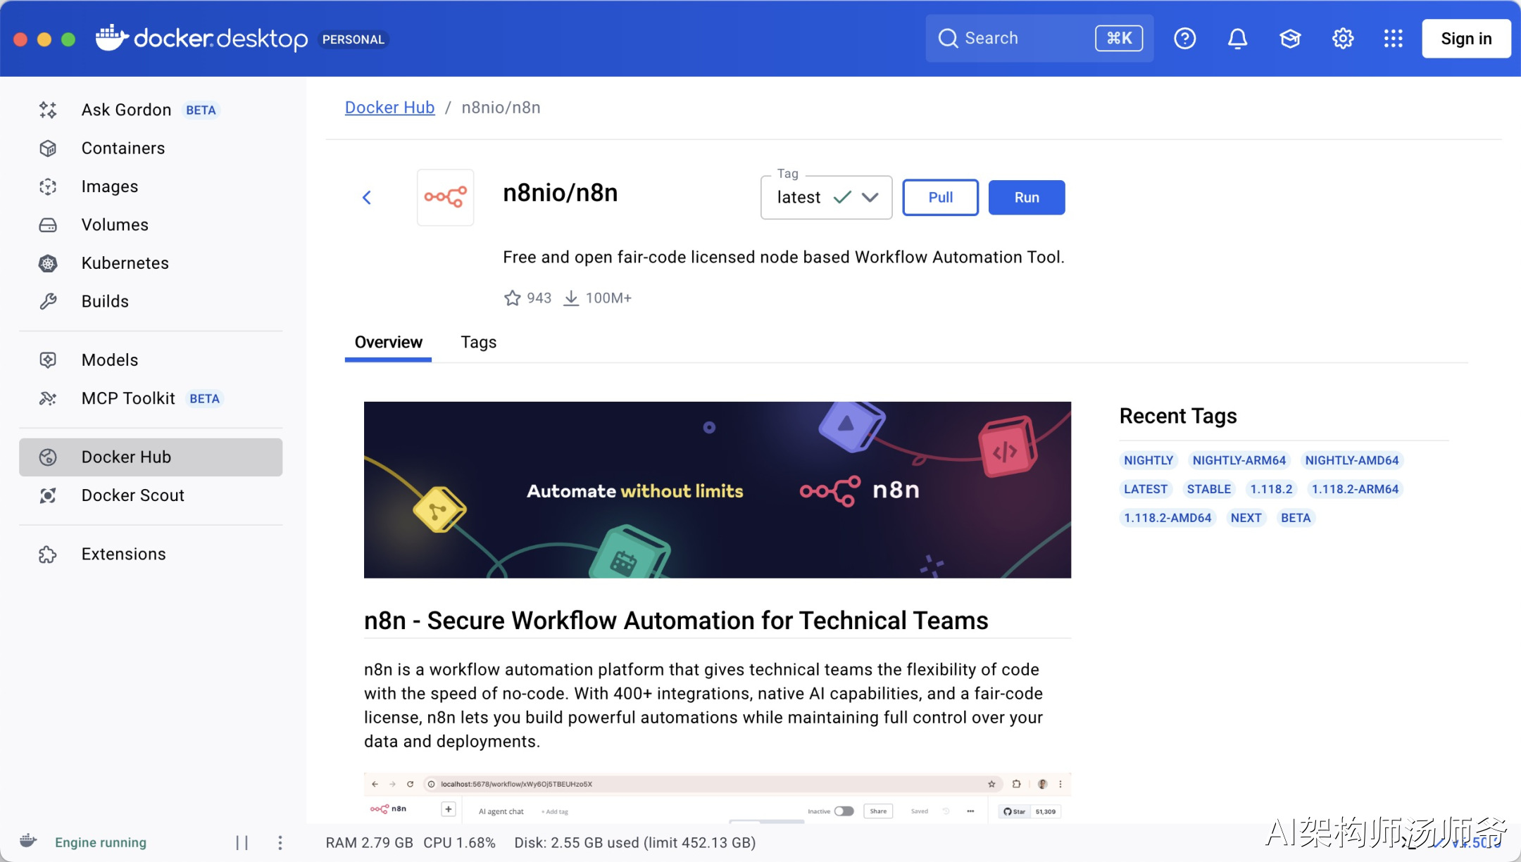The width and height of the screenshot is (1521, 862).
Task: Select the NIGHTLY-ARM64 recent tag
Action: (x=1239, y=460)
